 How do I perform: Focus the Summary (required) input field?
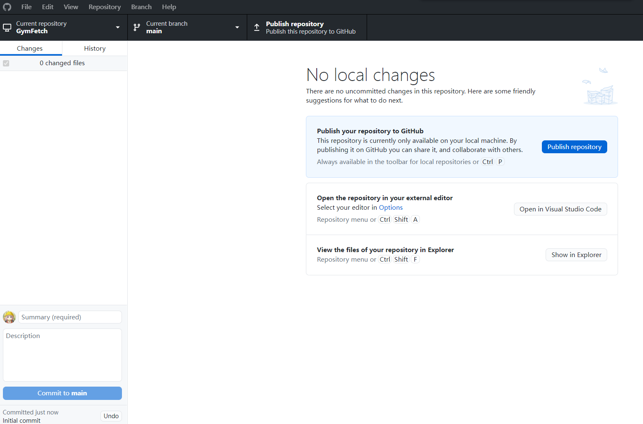(70, 317)
